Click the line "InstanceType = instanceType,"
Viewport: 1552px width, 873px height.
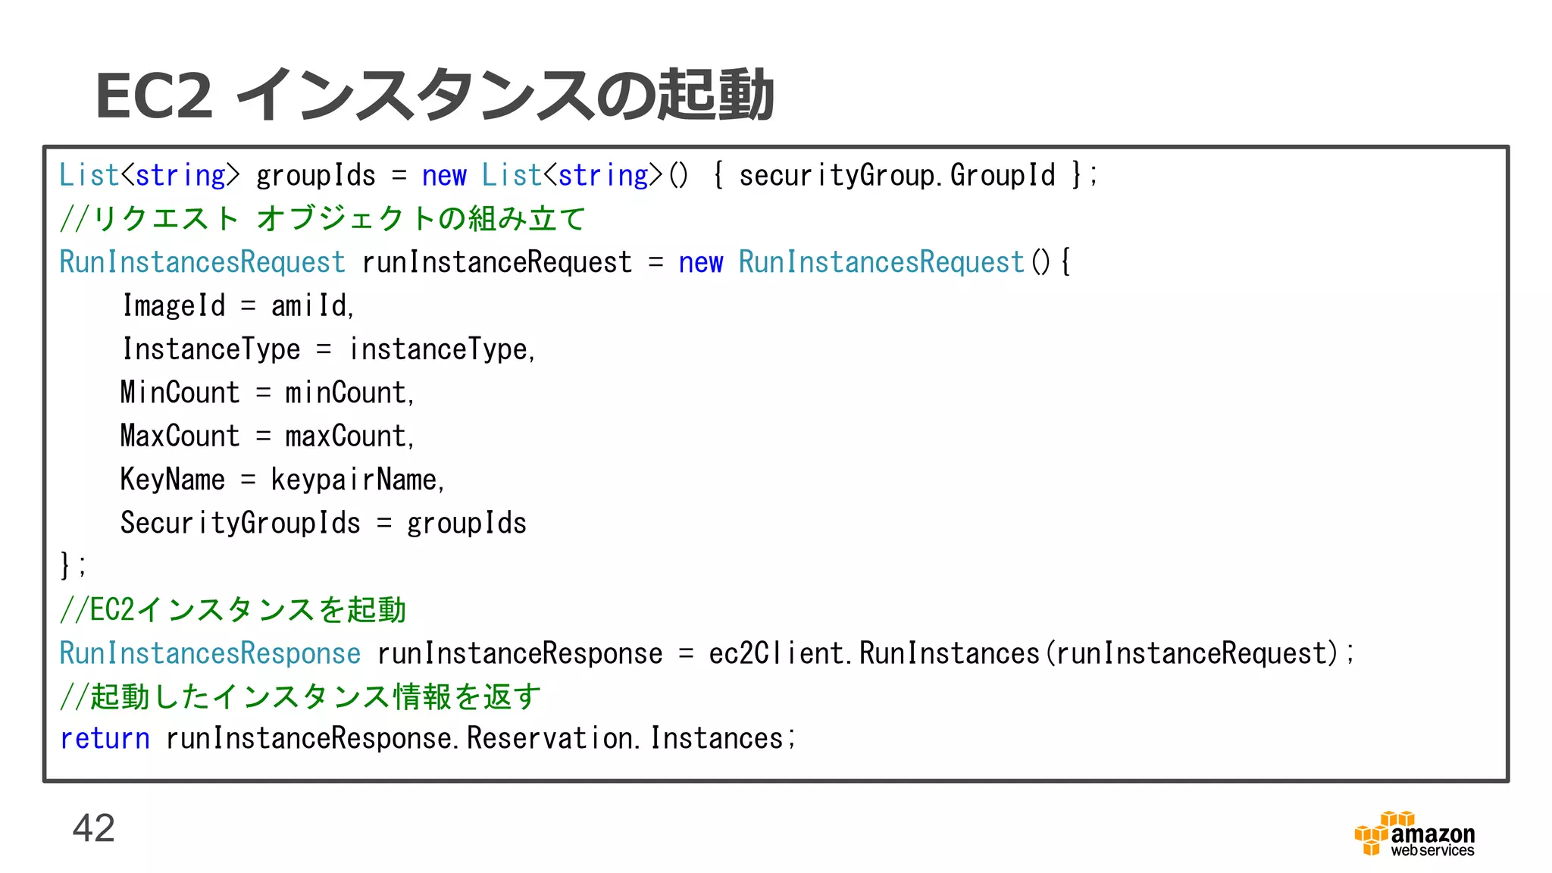click(x=329, y=349)
